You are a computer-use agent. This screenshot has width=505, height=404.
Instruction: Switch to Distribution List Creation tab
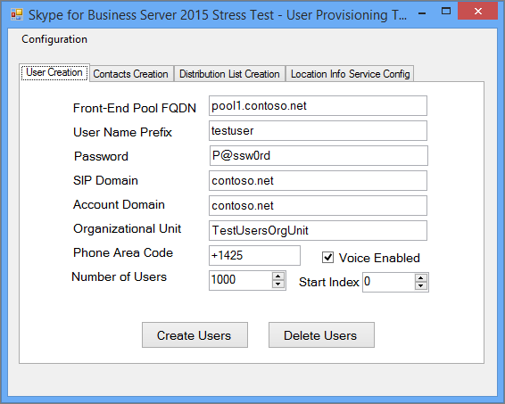(229, 74)
